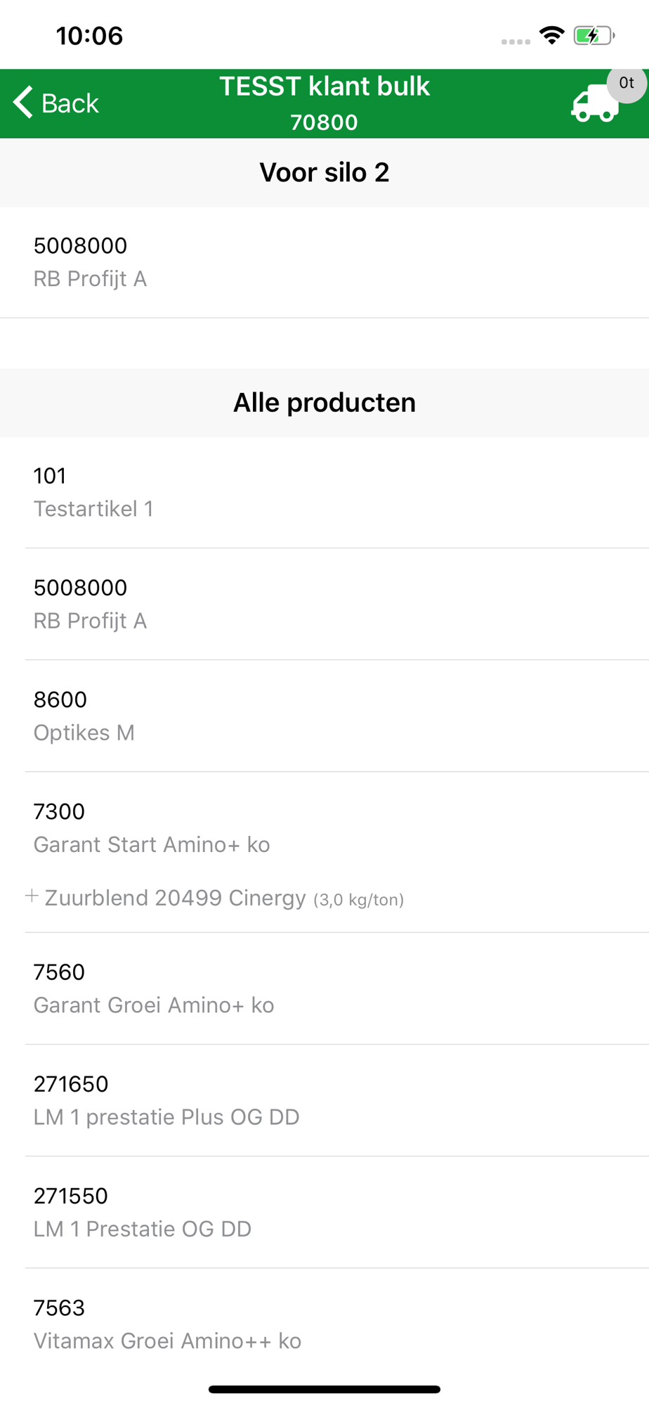649x1406 pixels.
Task: Tap the Wi-Fi status icon
Action: pos(552,36)
